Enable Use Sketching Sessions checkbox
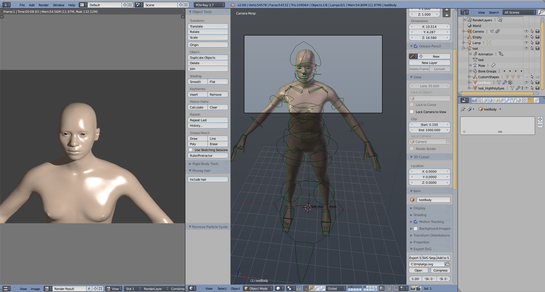Viewport: 545px width, 292px height. (x=191, y=150)
